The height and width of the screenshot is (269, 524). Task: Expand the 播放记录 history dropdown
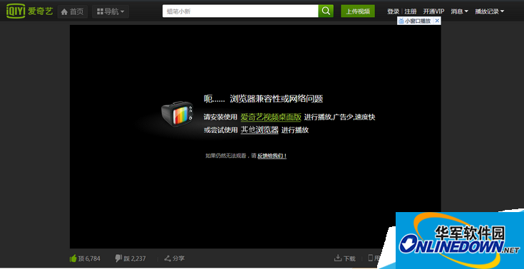(489, 11)
